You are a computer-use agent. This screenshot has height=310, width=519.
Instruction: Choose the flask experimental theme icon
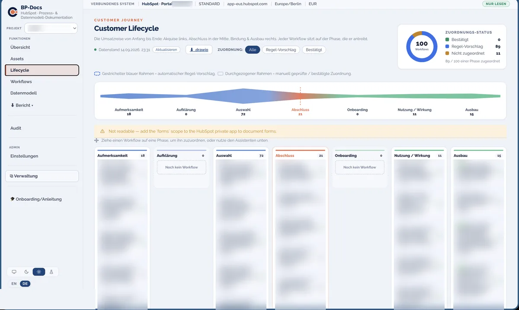[51, 272]
